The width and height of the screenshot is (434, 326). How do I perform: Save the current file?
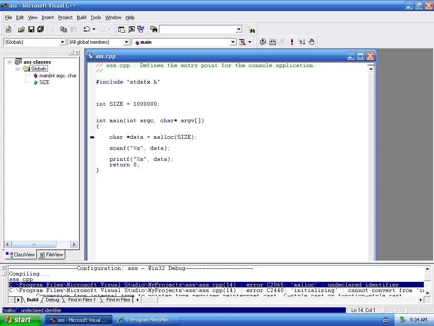31,29
